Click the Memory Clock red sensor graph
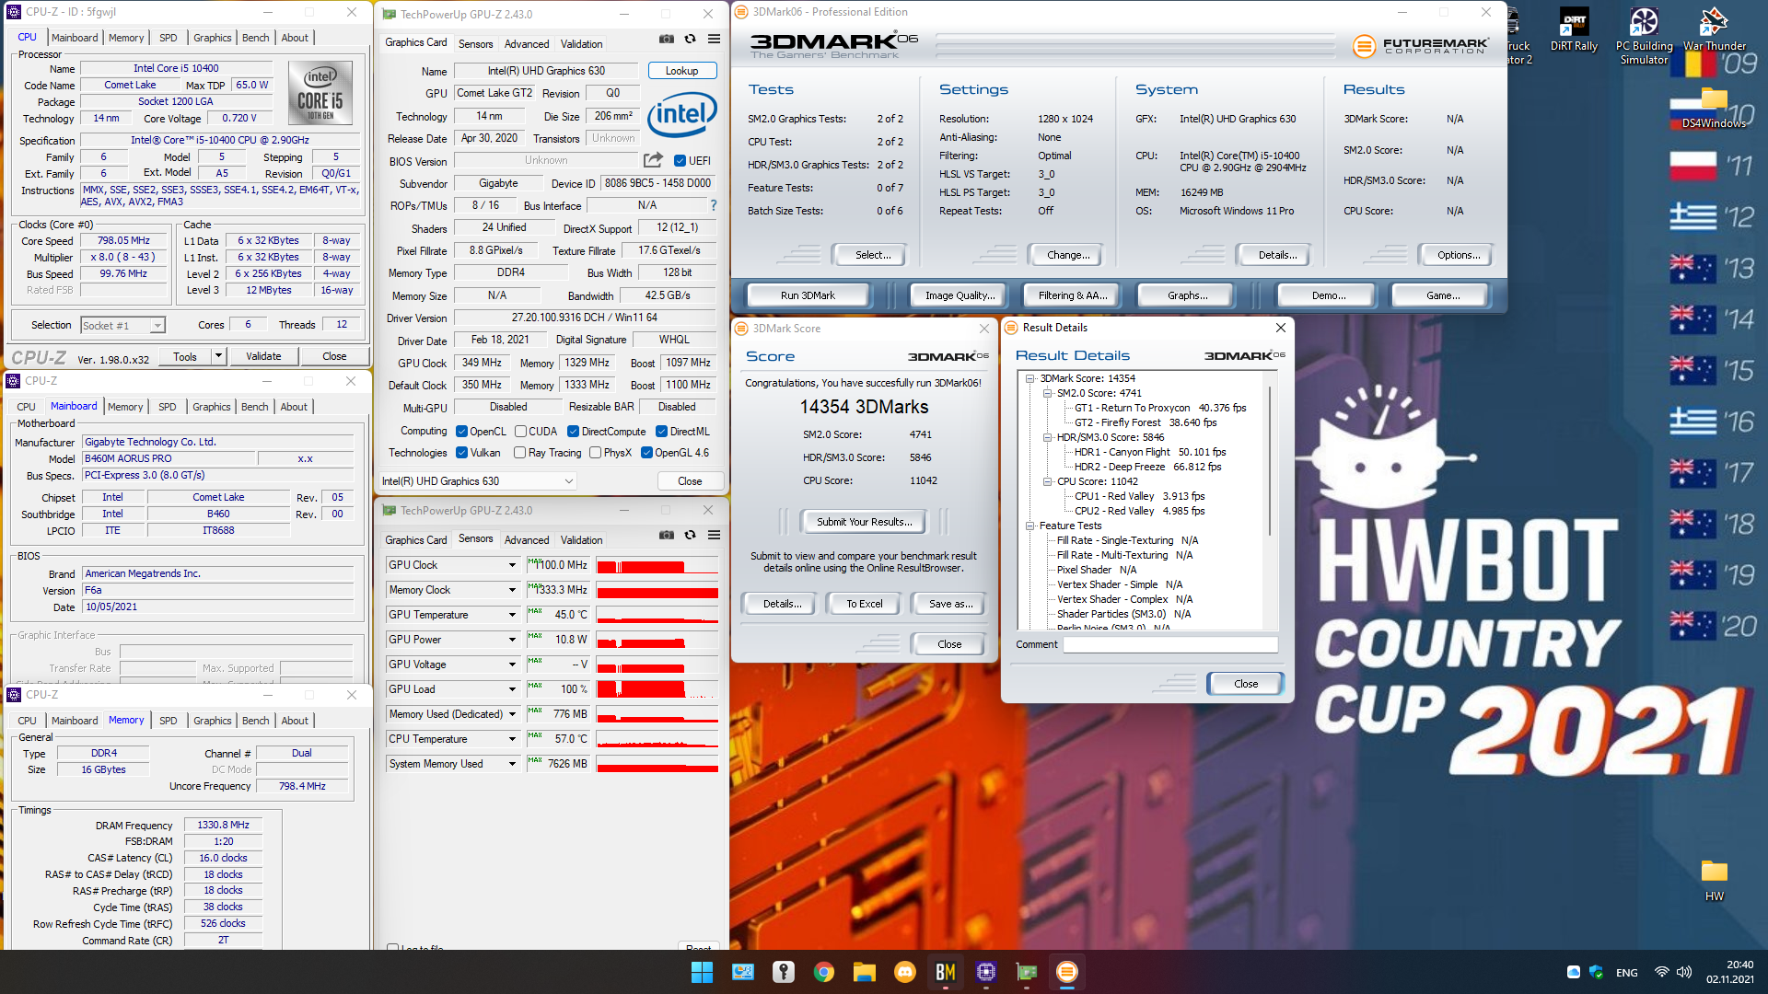The height and width of the screenshot is (994, 1768). pyautogui.click(x=657, y=590)
